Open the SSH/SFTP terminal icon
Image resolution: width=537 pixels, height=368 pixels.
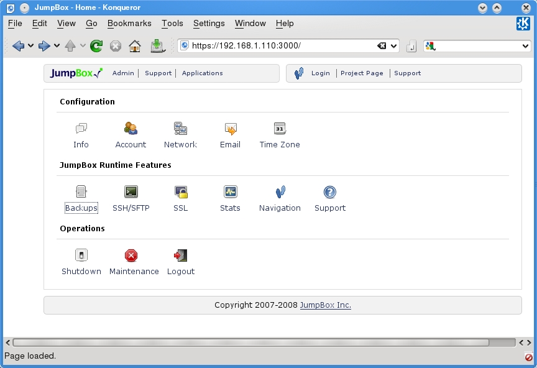pyautogui.click(x=131, y=192)
